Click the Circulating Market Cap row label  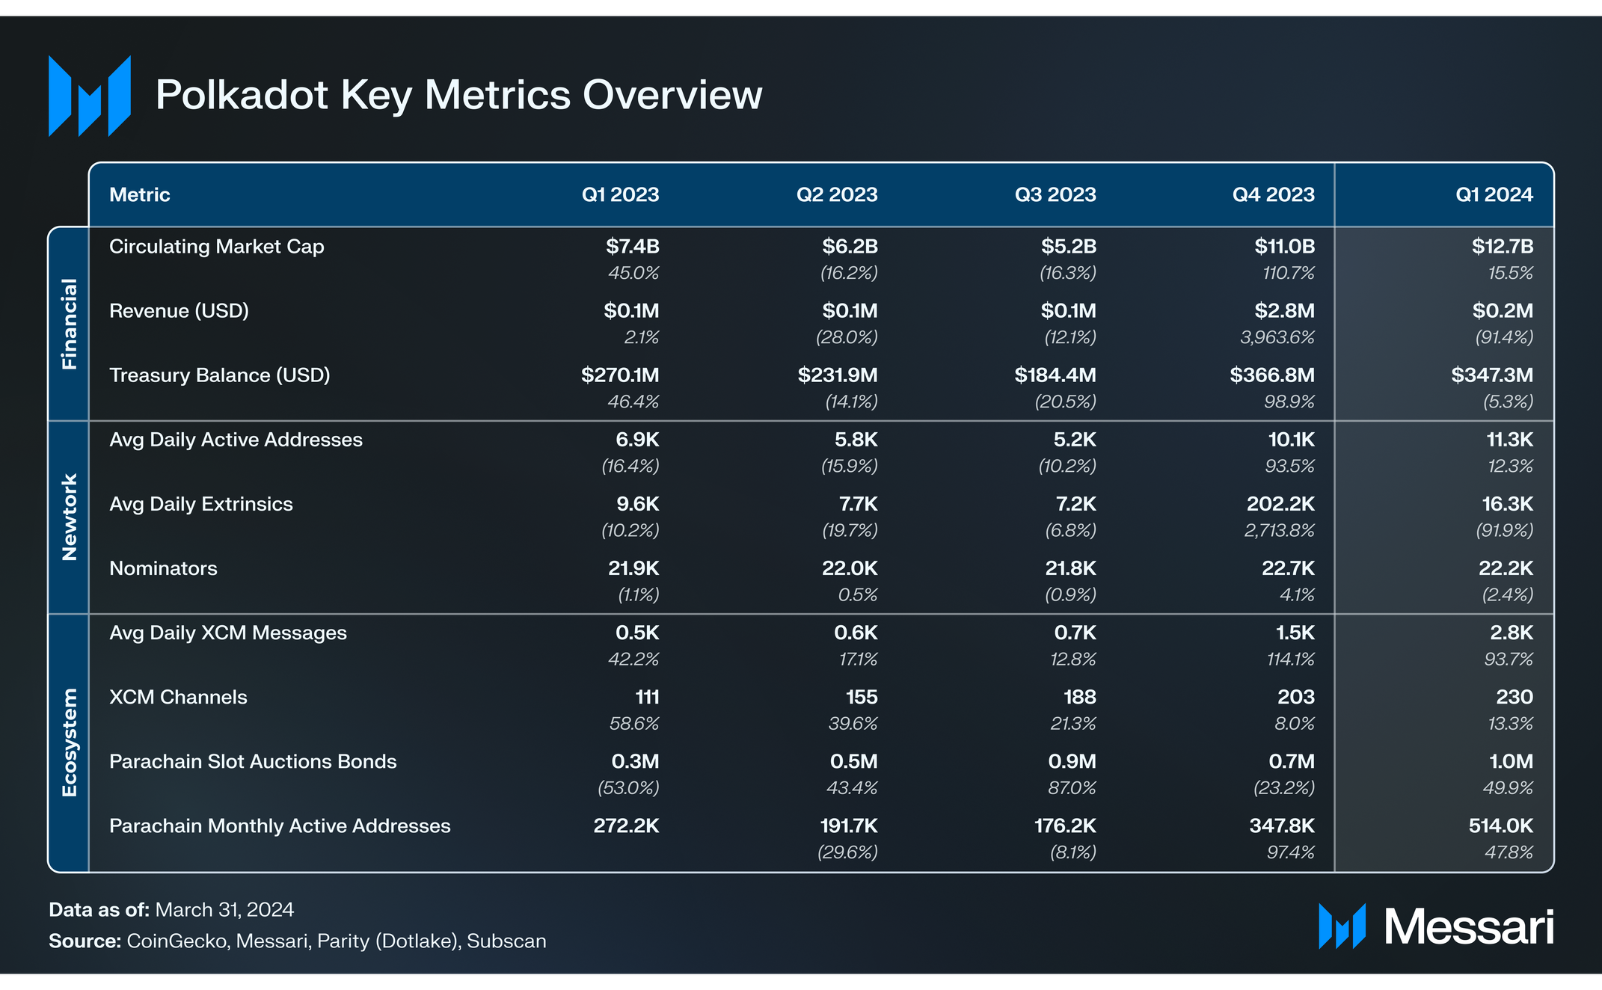coord(217,247)
